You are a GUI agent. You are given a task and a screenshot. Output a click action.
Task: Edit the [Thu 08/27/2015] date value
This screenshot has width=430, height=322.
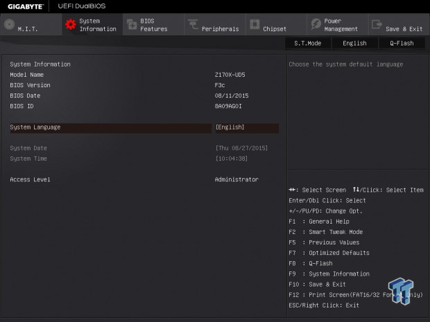(x=241, y=148)
